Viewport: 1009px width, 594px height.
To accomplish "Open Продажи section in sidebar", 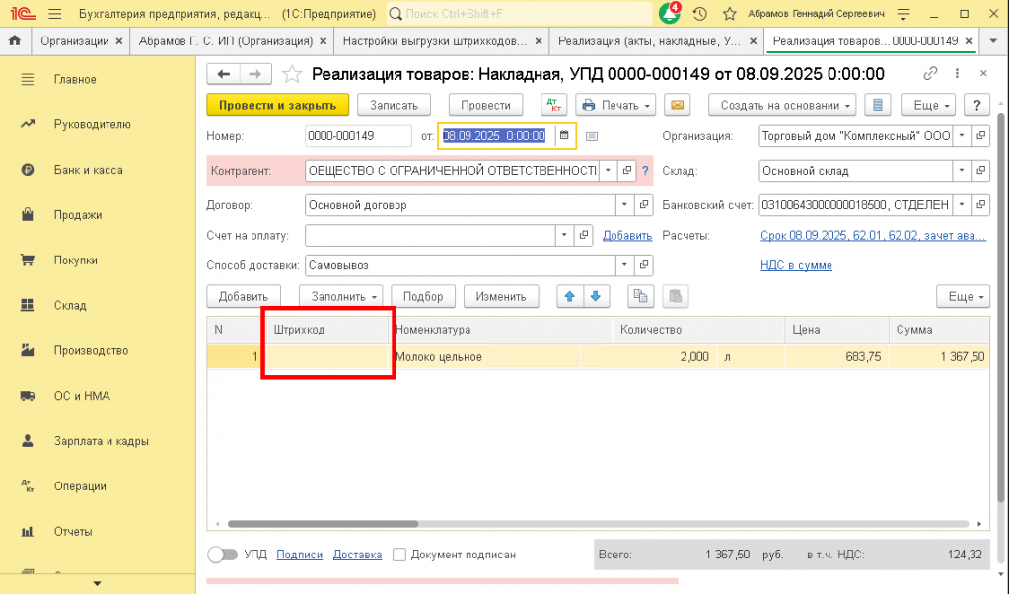I will pos(78,215).
